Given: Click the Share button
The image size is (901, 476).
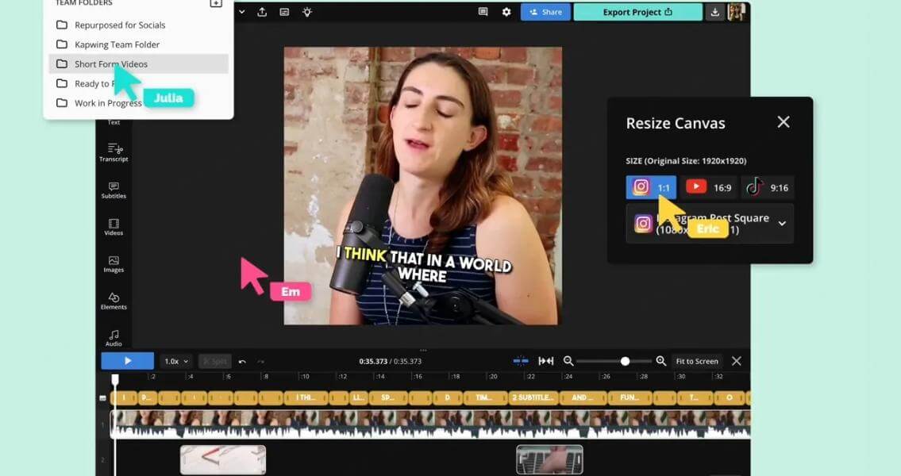Looking at the screenshot, I should pos(544,12).
